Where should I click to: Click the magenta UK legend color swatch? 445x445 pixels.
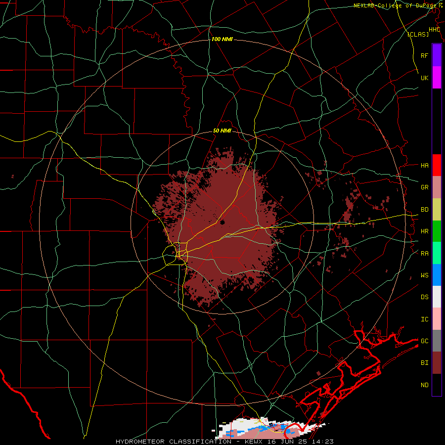(x=437, y=78)
